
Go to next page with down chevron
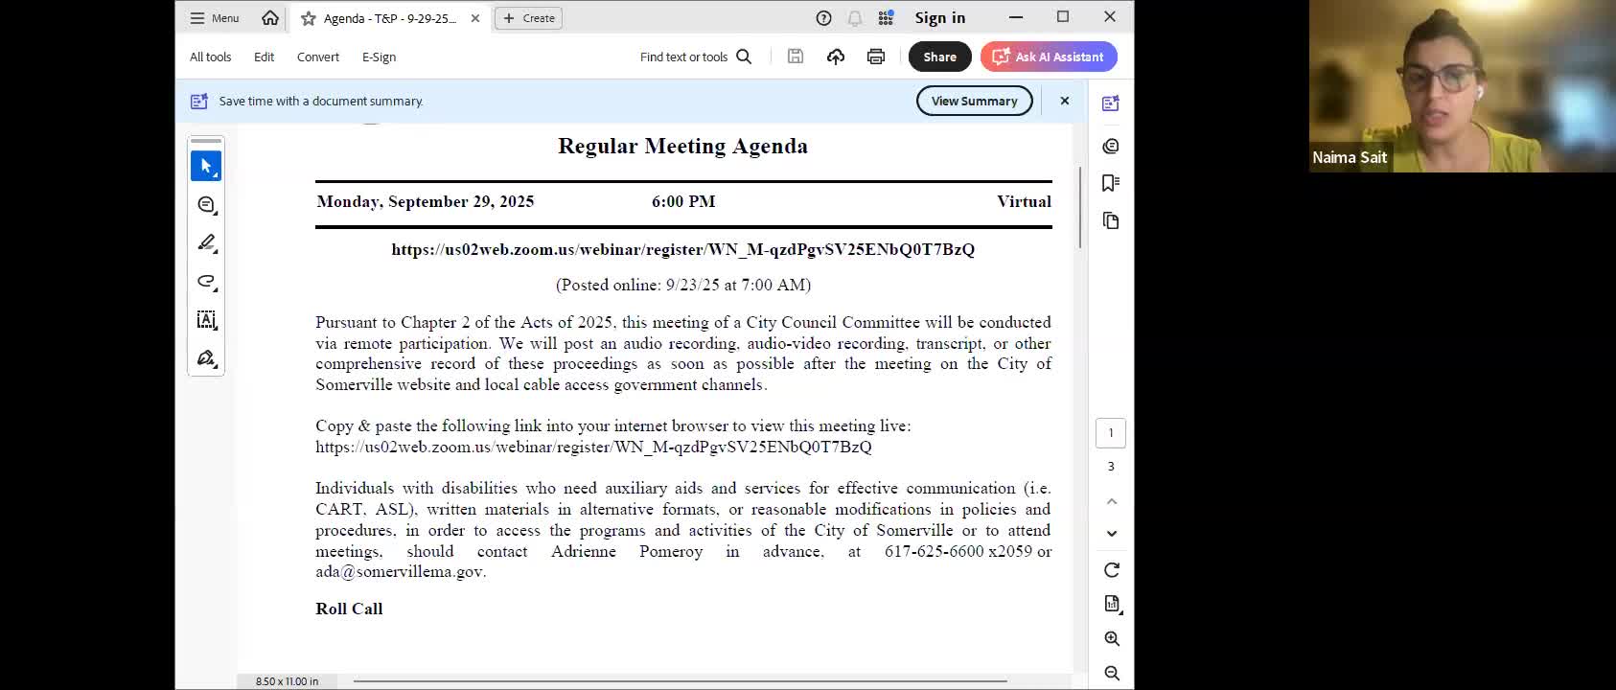(1112, 533)
